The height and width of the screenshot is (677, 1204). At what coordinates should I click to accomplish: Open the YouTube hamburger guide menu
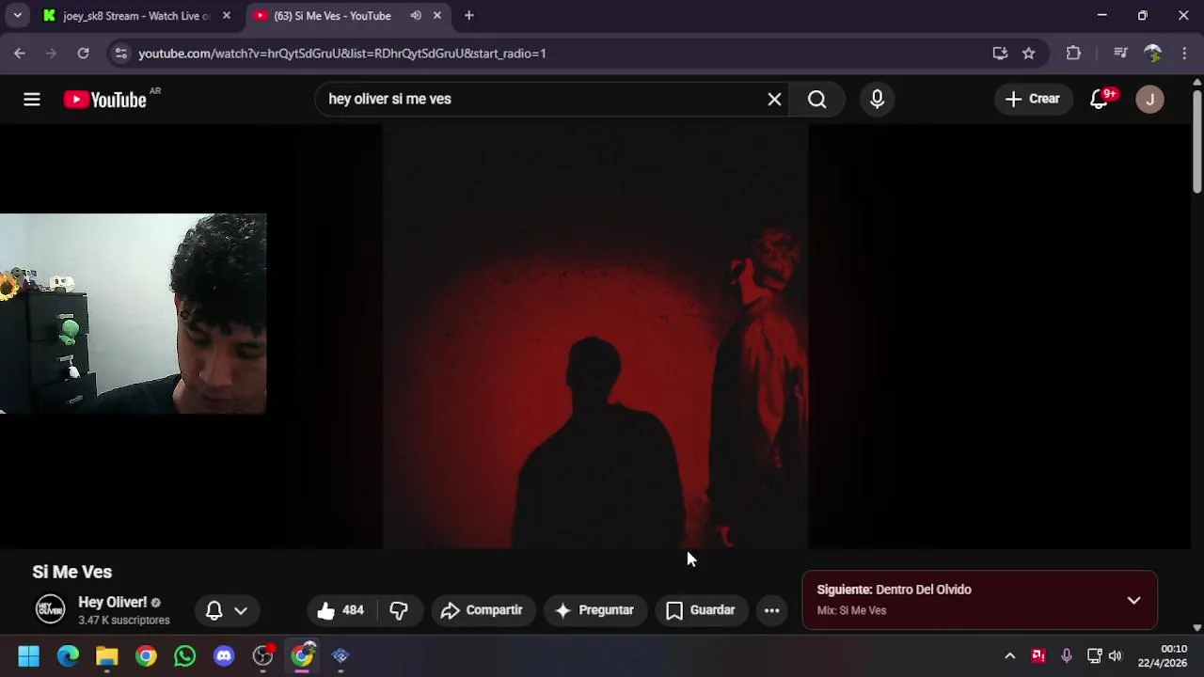tap(32, 99)
